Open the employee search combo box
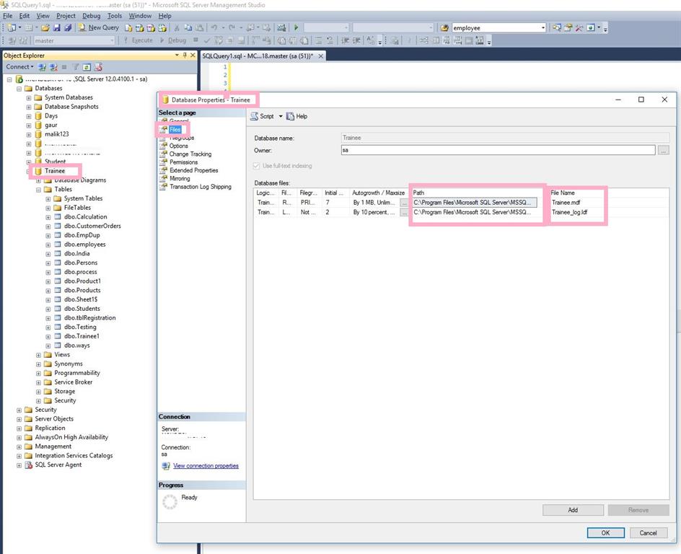 pyautogui.click(x=498, y=27)
